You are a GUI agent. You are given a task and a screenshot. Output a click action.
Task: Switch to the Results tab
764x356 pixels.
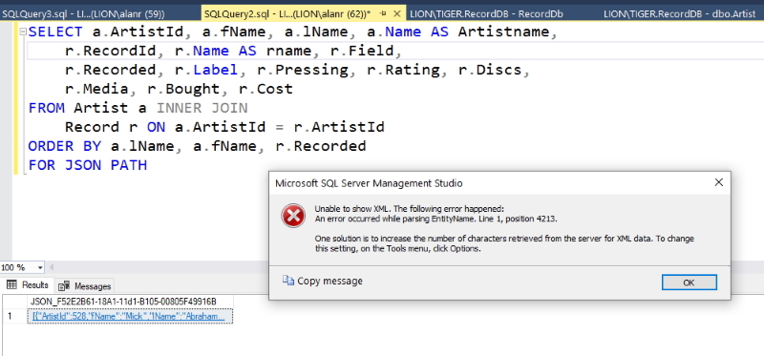click(29, 285)
